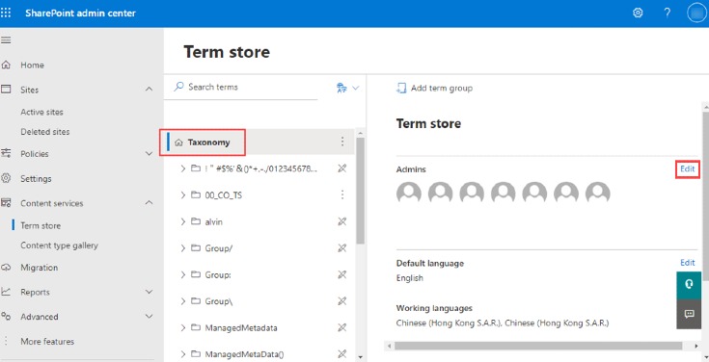Click scroll down arrow of term tree

pos(360,357)
